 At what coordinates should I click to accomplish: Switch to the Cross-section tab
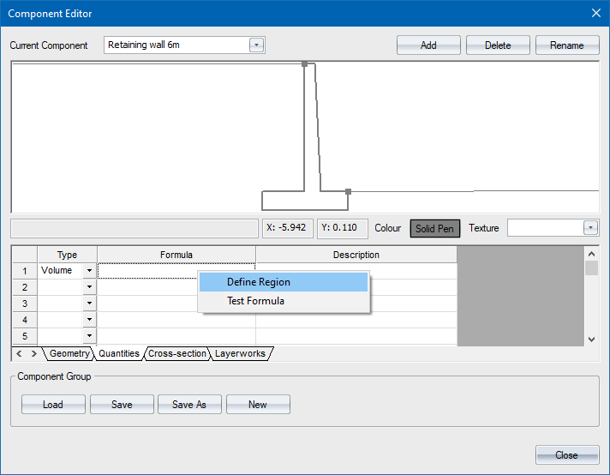[x=177, y=353]
